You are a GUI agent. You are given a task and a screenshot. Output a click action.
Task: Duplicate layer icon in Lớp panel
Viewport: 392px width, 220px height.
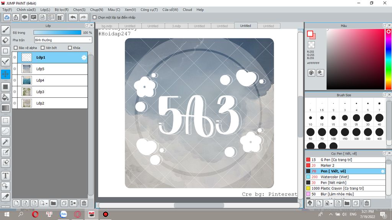pos(64,203)
